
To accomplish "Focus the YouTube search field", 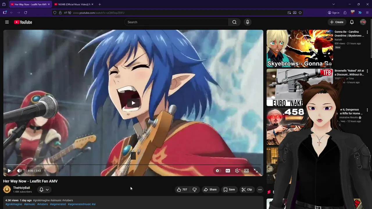I will click(176, 22).
